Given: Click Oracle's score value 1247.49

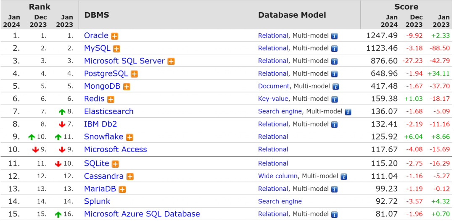Looking at the screenshot, I should pos(382,36).
